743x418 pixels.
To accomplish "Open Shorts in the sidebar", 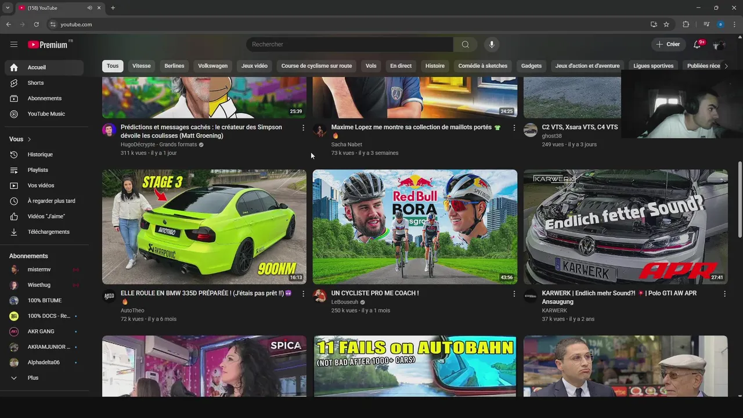I will click(x=44, y=83).
